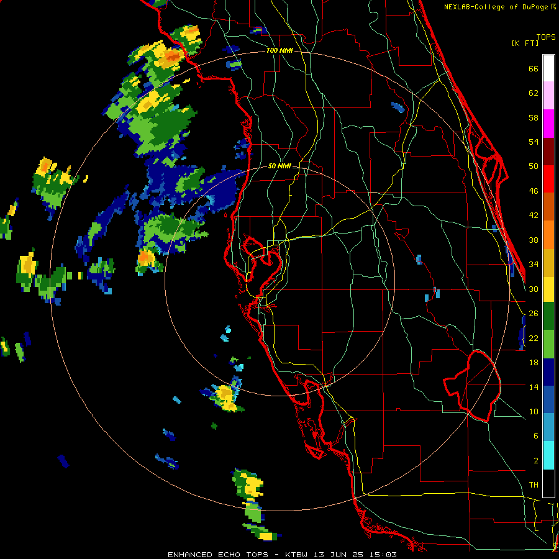Click the 2 legend value
The image size is (559, 559).
click(535, 461)
